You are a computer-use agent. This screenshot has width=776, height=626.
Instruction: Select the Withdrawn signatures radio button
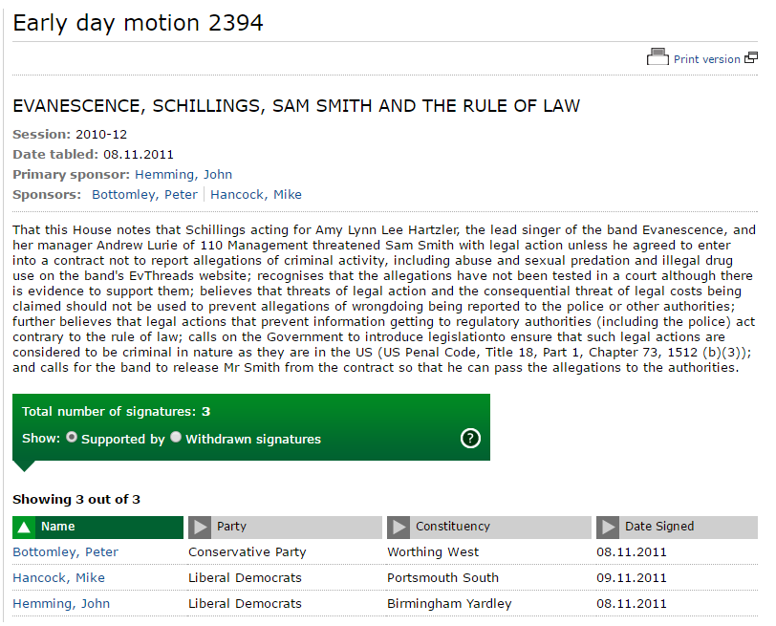click(x=176, y=438)
